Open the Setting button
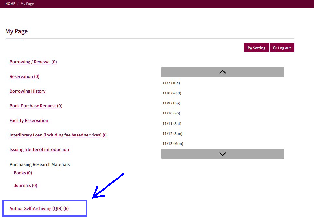Screen dimensions: 314x218 click(256, 48)
